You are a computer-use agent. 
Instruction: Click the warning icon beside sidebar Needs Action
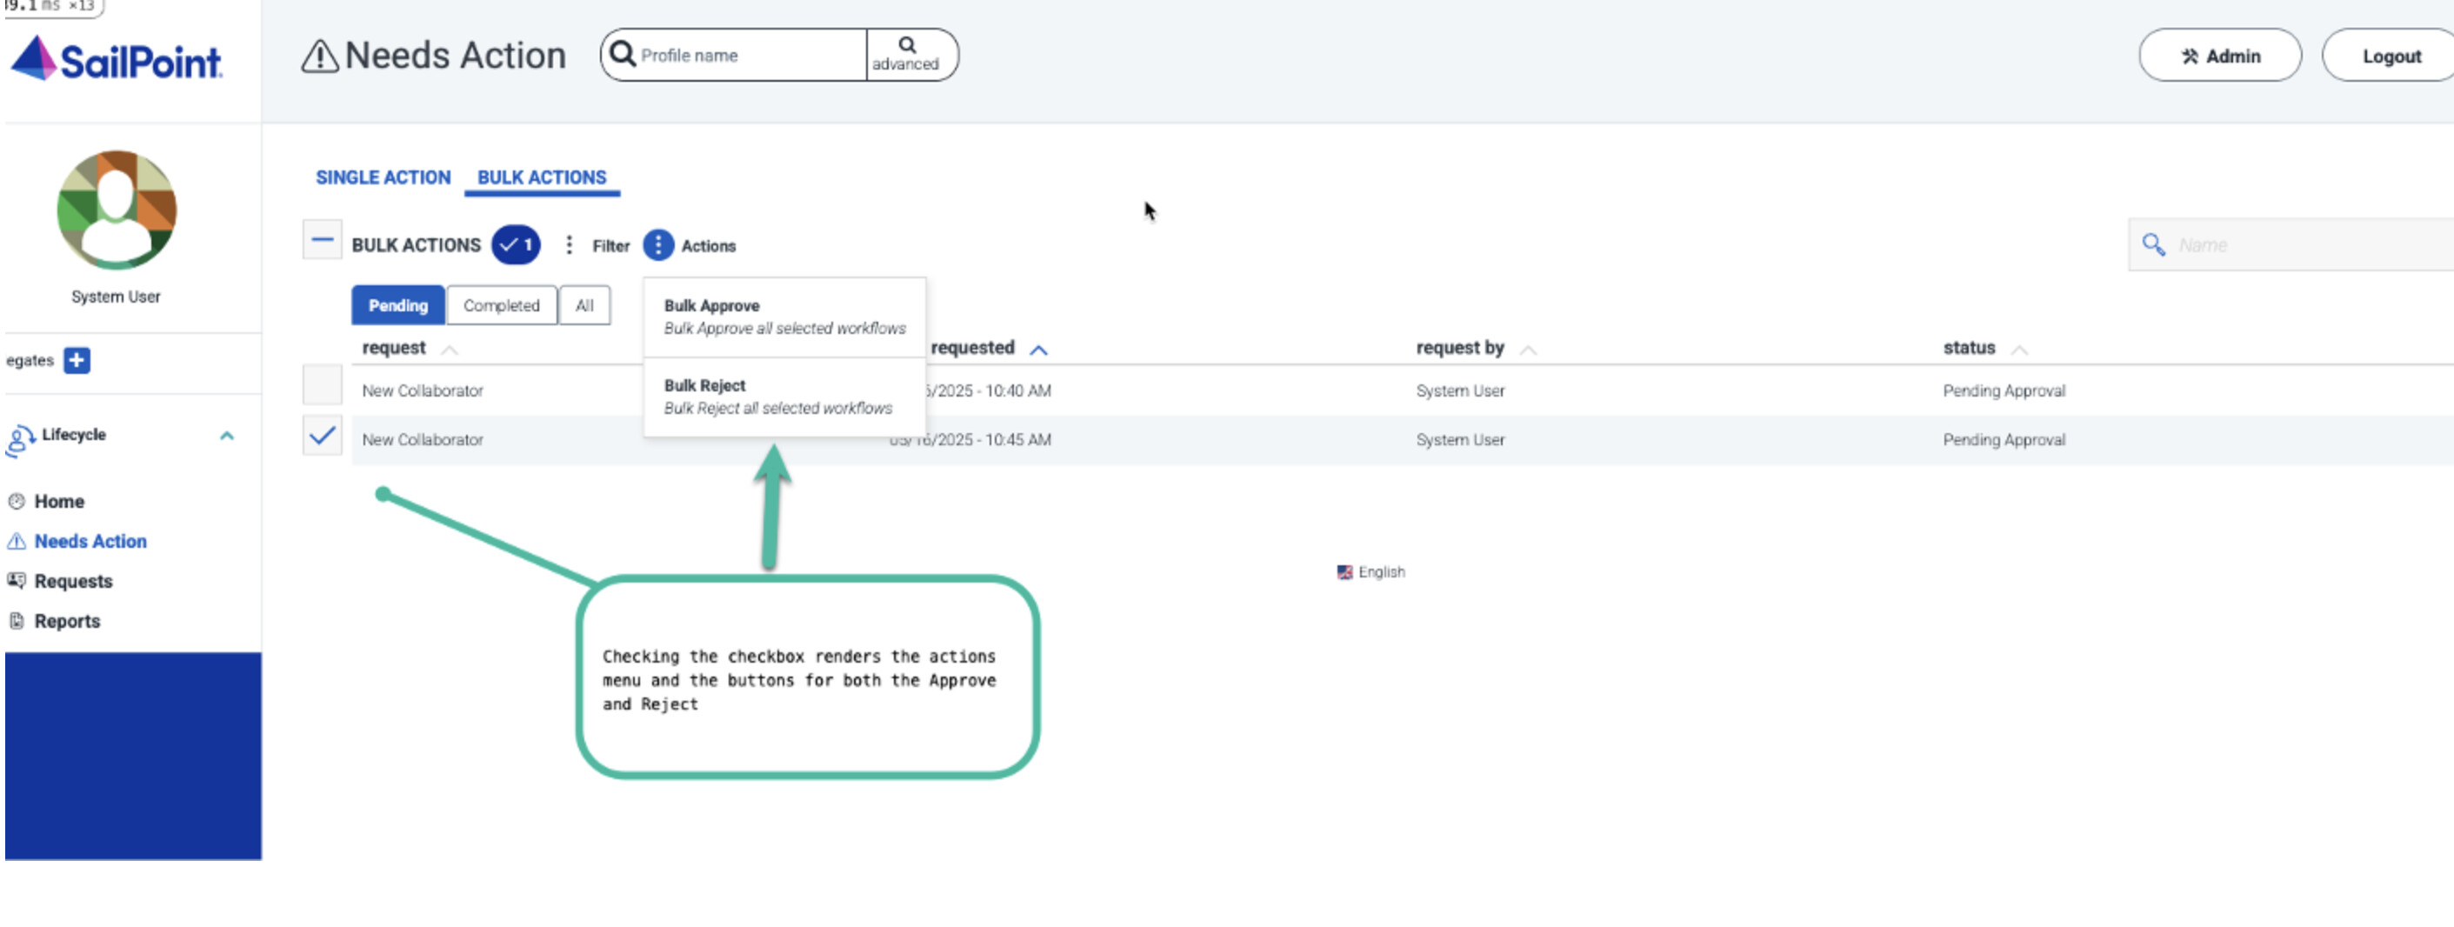tap(17, 541)
